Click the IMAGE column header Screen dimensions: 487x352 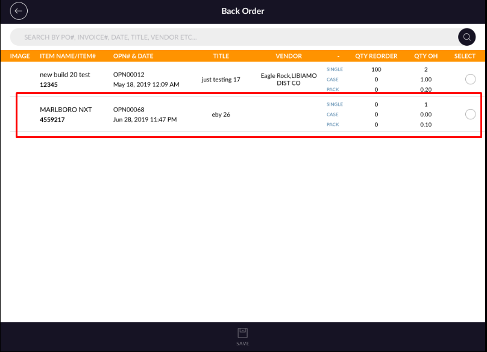pyautogui.click(x=20, y=56)
